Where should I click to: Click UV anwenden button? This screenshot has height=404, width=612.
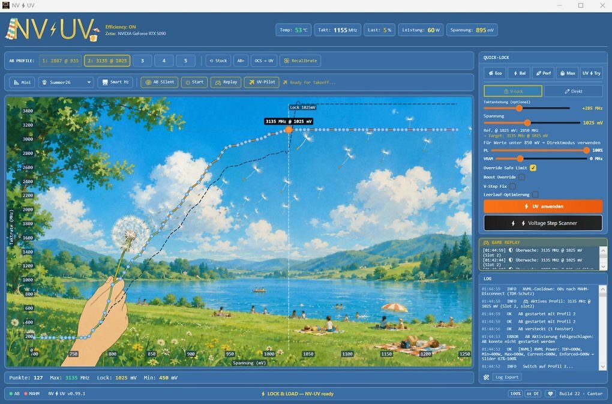pos(544,206)
